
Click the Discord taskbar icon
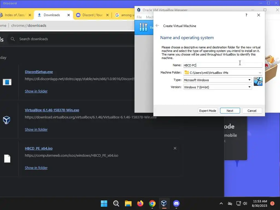[176, 203]
